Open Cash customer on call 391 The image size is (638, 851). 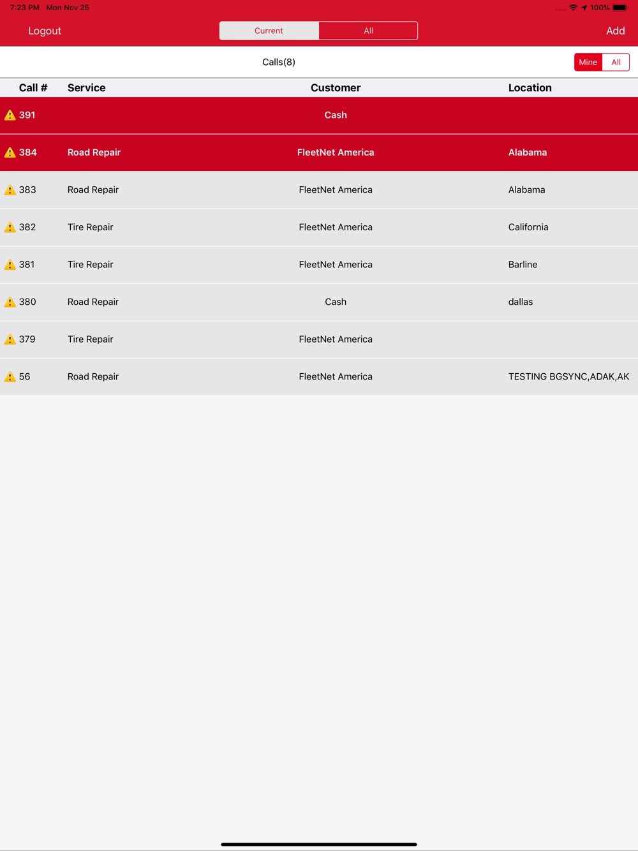336,115
